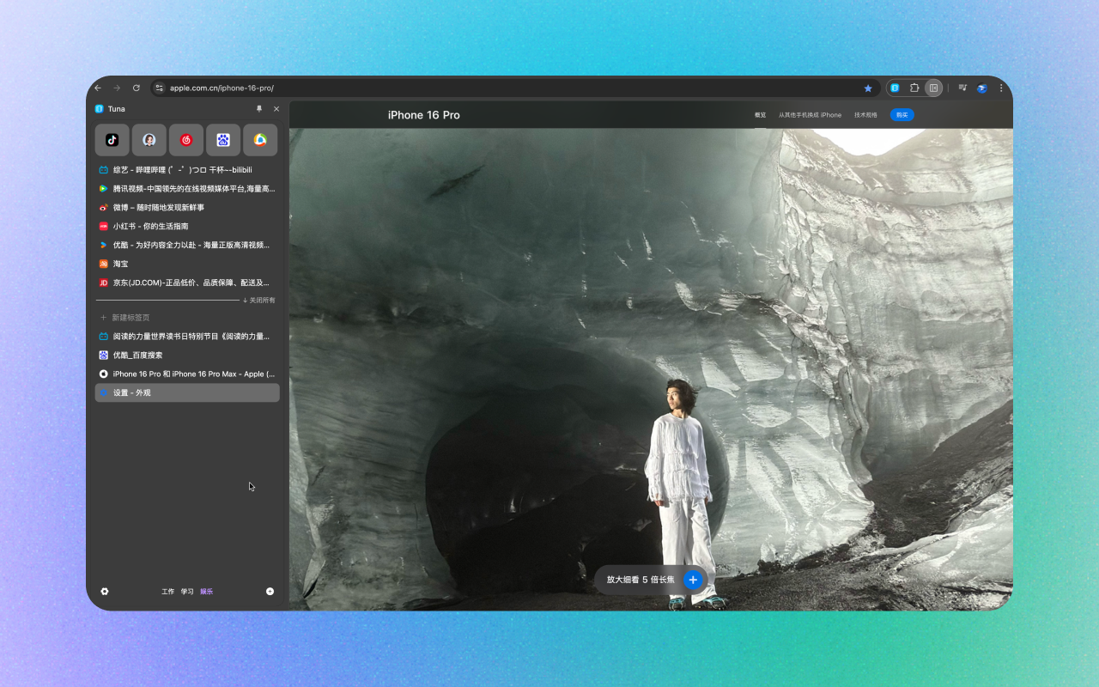Open the TikTok pinned shortcut tile
Viewport: 1099px width, 687px height.
click(112, 140)
